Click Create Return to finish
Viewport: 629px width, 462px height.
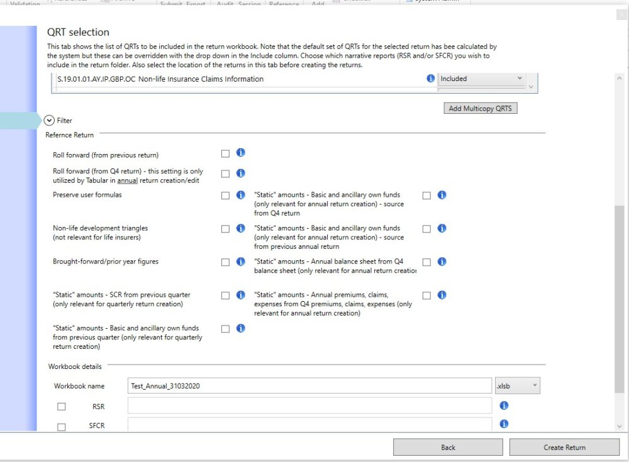564,447
